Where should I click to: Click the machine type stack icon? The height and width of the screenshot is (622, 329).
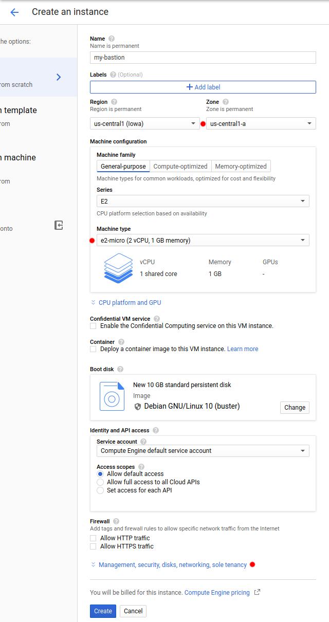pyautogui.click(x=118, y=268)
